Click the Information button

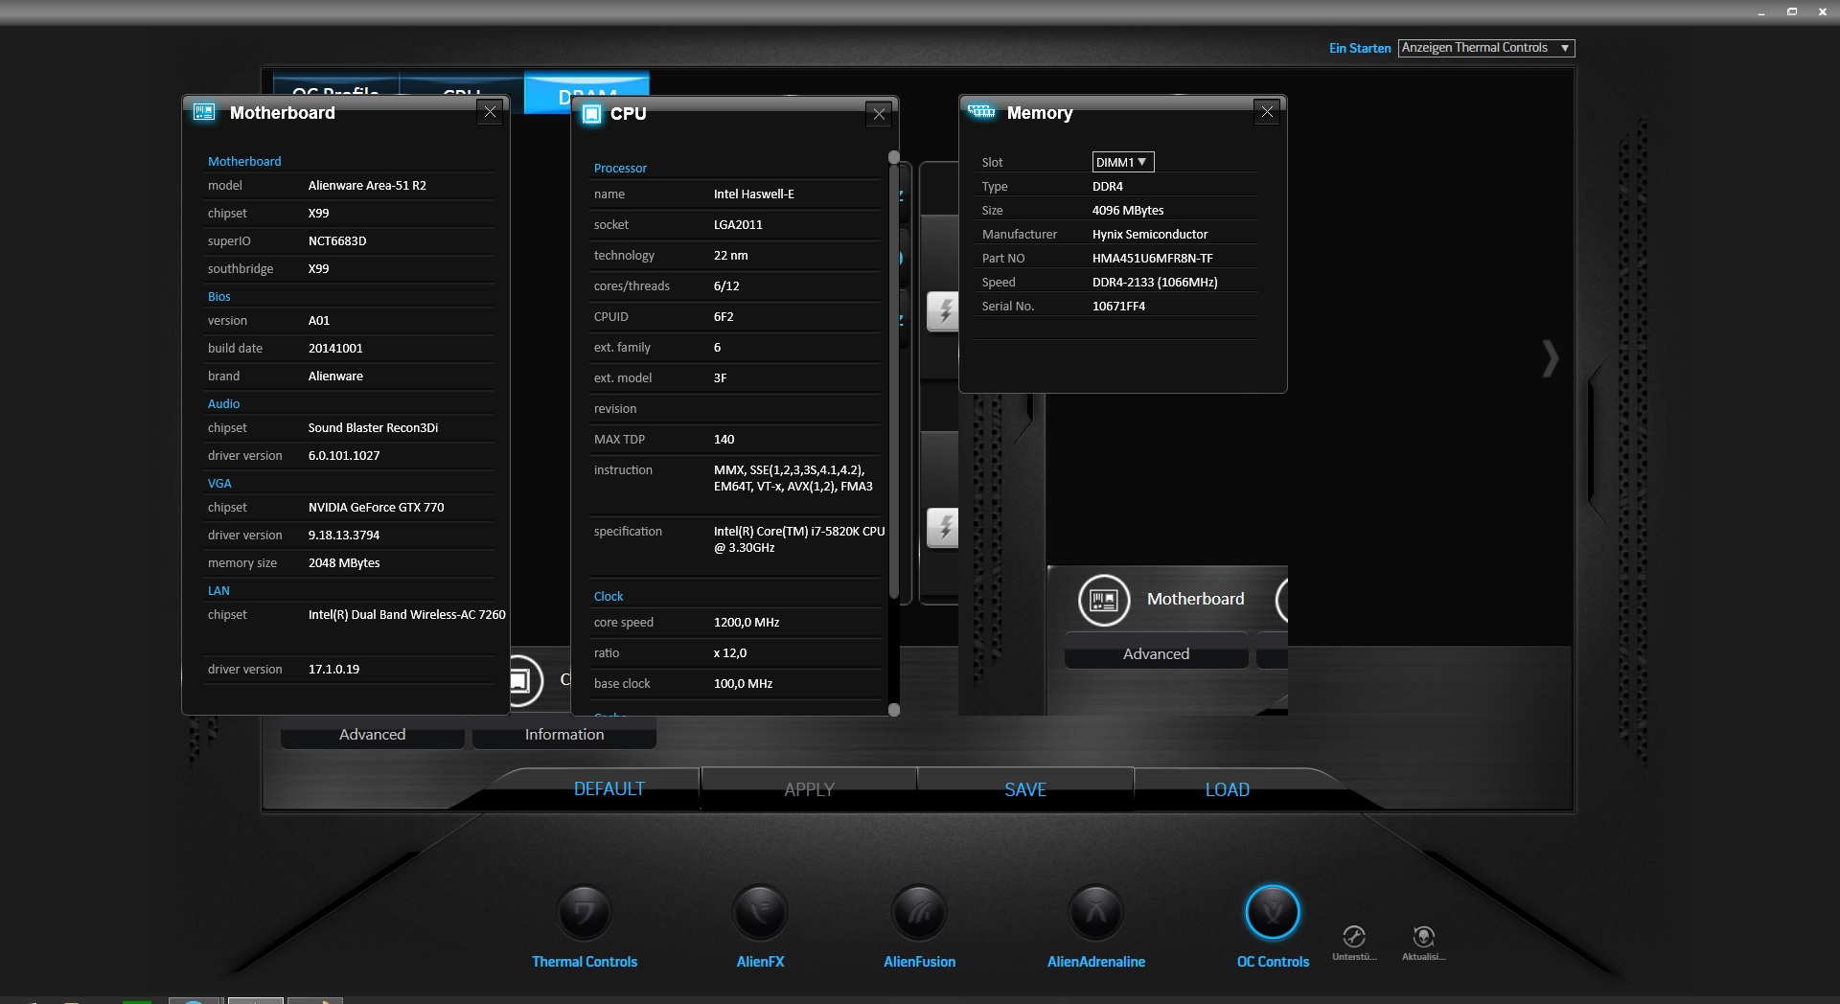point(564,735)
